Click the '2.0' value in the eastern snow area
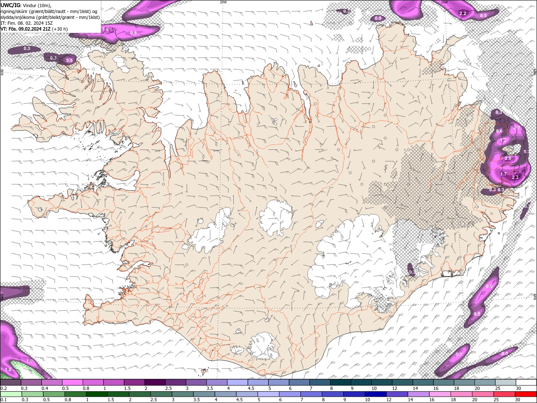The width and height of the screenshot is (537, 403). coord(508,159)
